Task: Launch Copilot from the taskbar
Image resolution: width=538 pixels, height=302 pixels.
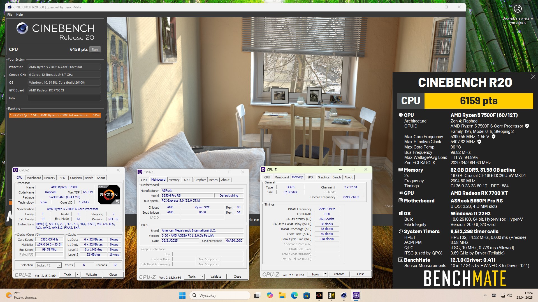Action: [270, 295]
